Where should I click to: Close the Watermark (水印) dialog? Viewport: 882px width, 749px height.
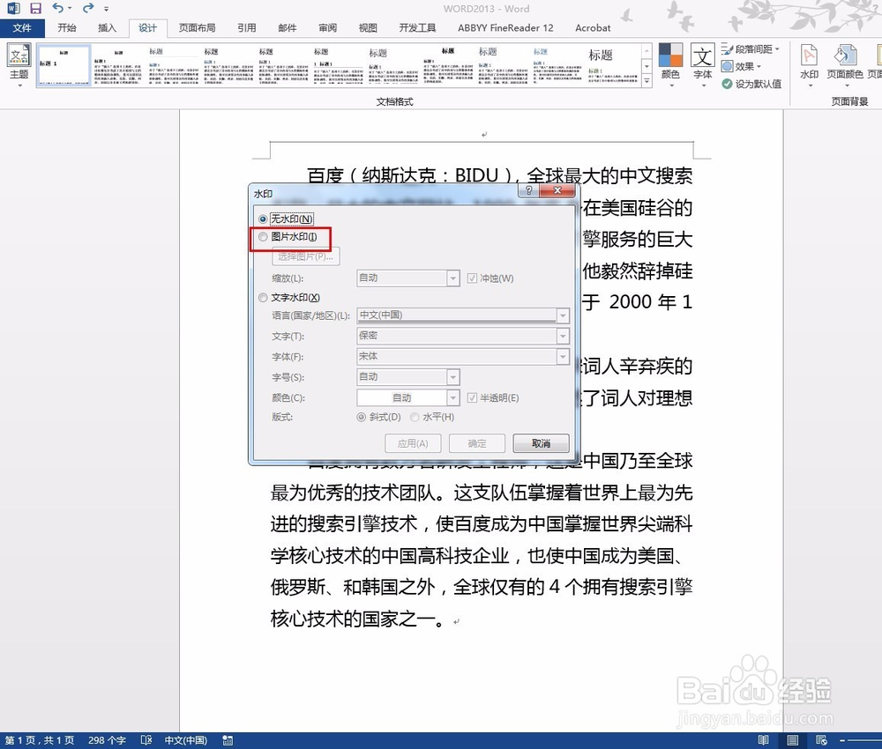click(557, 190)
